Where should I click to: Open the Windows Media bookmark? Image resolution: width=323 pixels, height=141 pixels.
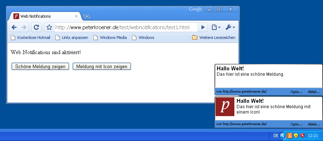pyautogui.click(x=110, y=38)
